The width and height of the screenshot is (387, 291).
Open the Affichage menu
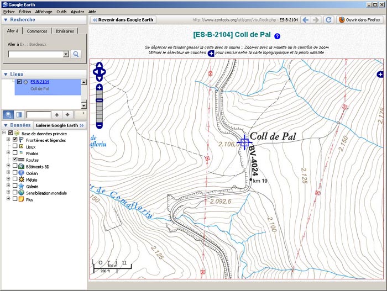44,12
